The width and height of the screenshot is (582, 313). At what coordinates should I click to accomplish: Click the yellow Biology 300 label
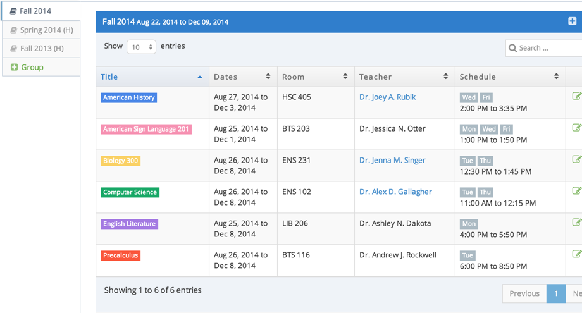click(x=120, y=161)
